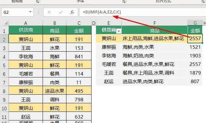Viewport: 206px width, 123px height.
Task: Open the 供货商 filter dropdown in column E
Action: 119,31
